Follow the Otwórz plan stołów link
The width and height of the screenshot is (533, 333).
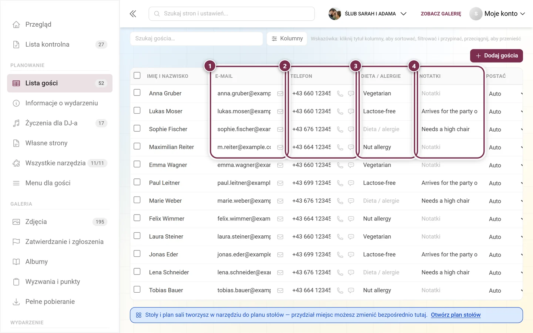[x=456, y=315]
